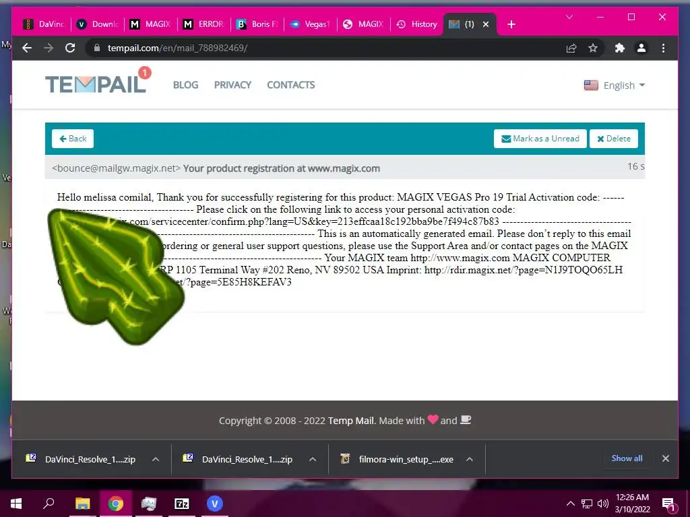Switch to the first MAGIX tab
690x517 pixels.
point(152,24)
